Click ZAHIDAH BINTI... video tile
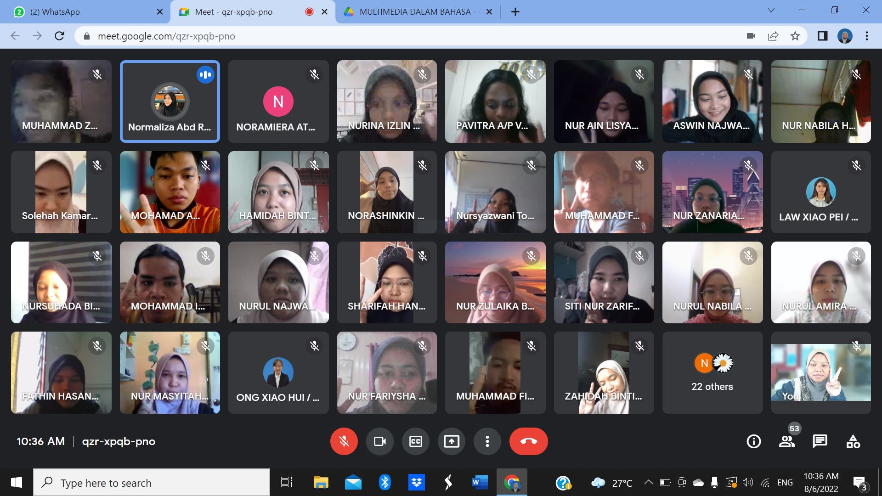Image resolution: width=882 pixels, height=496 pixels. point(604,372)
